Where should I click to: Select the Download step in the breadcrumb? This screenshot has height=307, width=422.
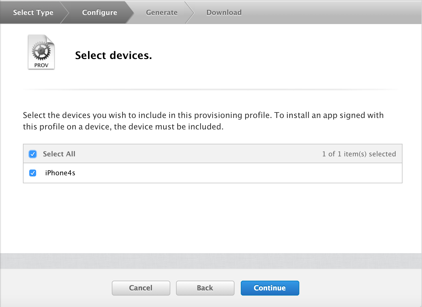point(224,13)
